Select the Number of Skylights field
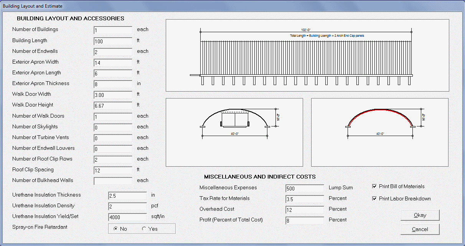 [113, 127]
